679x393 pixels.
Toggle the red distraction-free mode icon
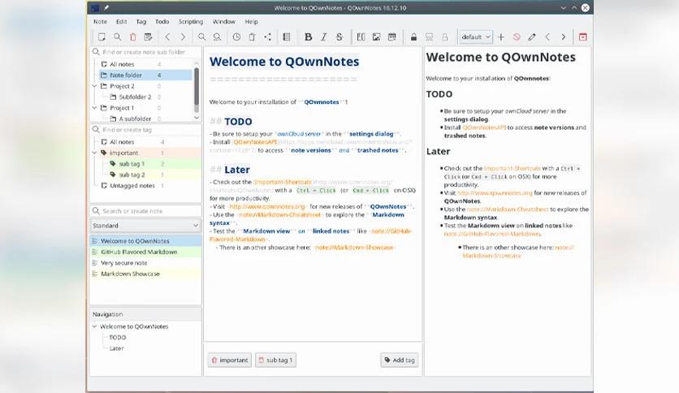[x=582, y=37]
